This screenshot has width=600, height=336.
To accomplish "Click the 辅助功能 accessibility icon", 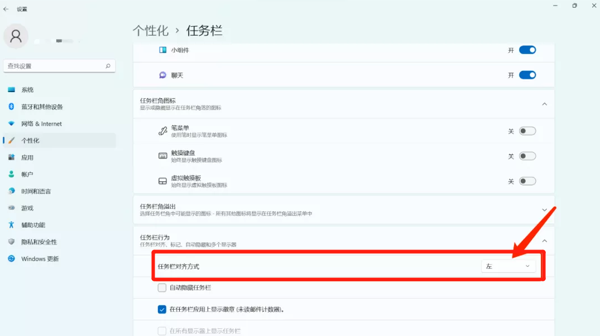I will pos(12,224).
